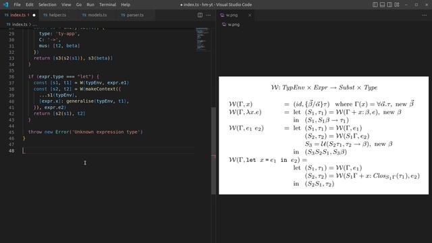The height and width of the screenshot is (243, 432).
Task: Open the Go menu
Action: tap(79, 5)
